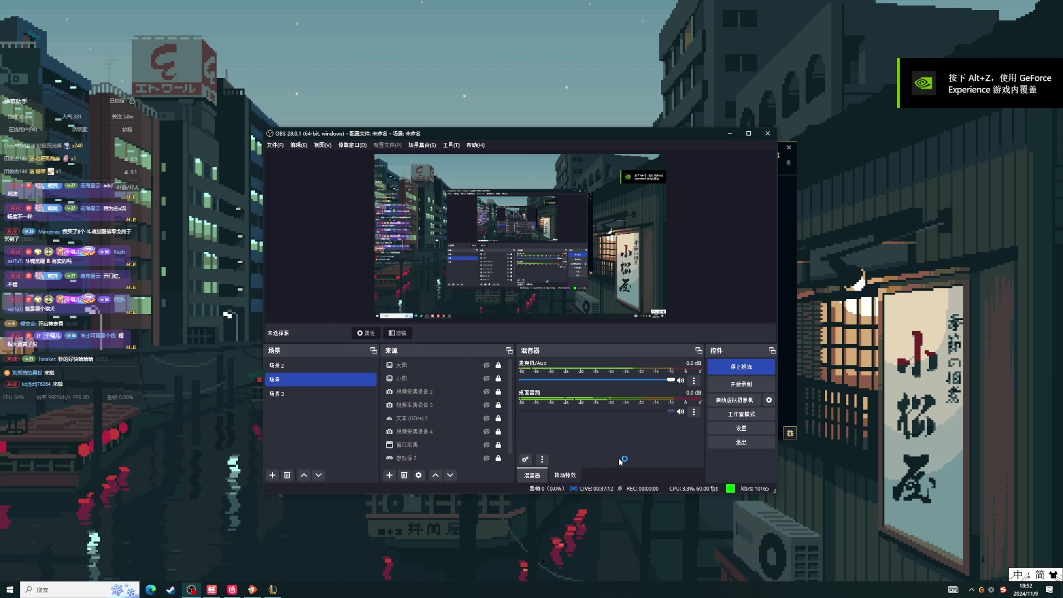Toggle visibility of 大图 source

(486, 365)
